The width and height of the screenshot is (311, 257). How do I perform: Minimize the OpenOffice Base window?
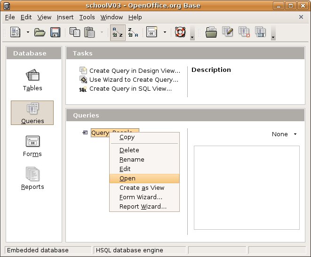pos(279,6)
